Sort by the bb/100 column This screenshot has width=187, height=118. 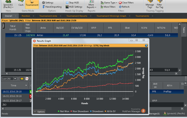[x=60, y=28]
